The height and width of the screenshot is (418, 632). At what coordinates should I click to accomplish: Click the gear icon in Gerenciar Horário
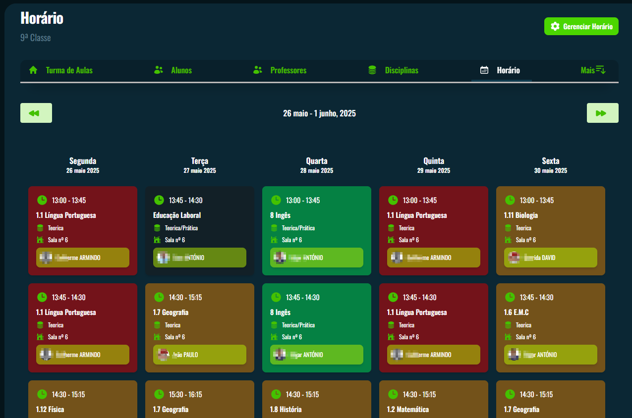(555, 27)
